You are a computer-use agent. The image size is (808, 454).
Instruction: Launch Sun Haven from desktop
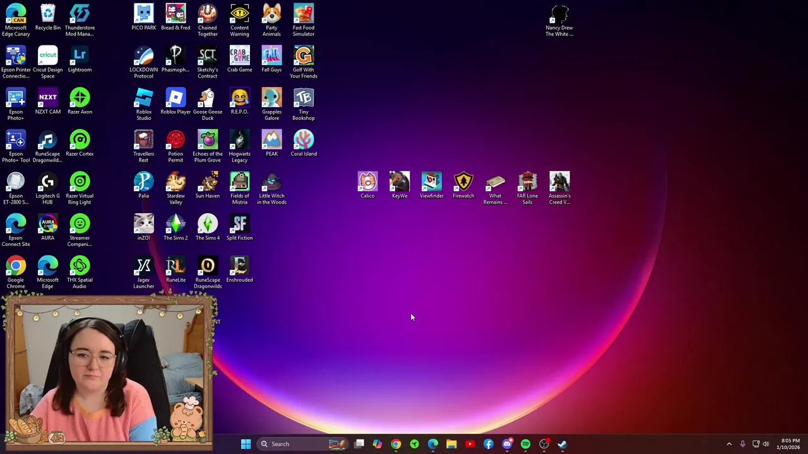pyautogui.click(x=208, y=186)
